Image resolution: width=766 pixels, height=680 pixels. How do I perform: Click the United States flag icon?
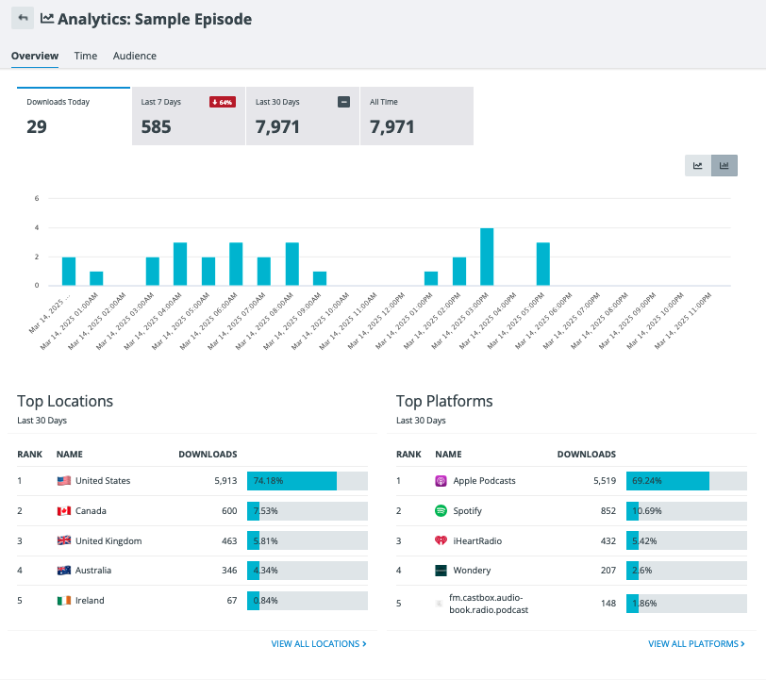pyautogui.click(x=64, y=481)
